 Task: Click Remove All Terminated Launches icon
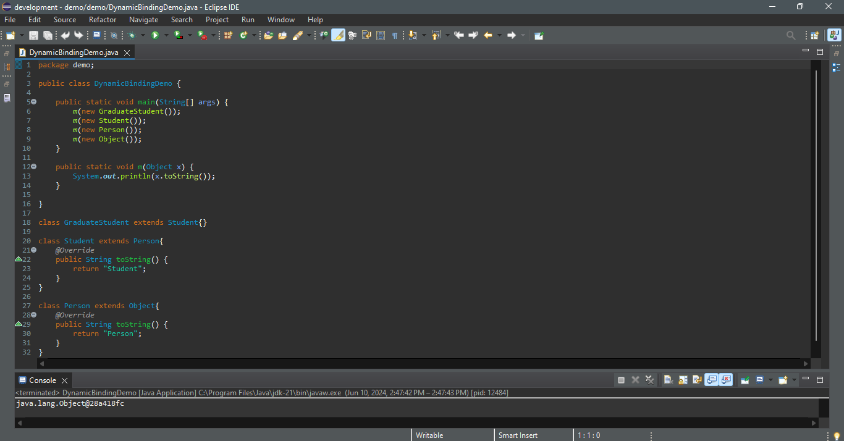point(649,380)
